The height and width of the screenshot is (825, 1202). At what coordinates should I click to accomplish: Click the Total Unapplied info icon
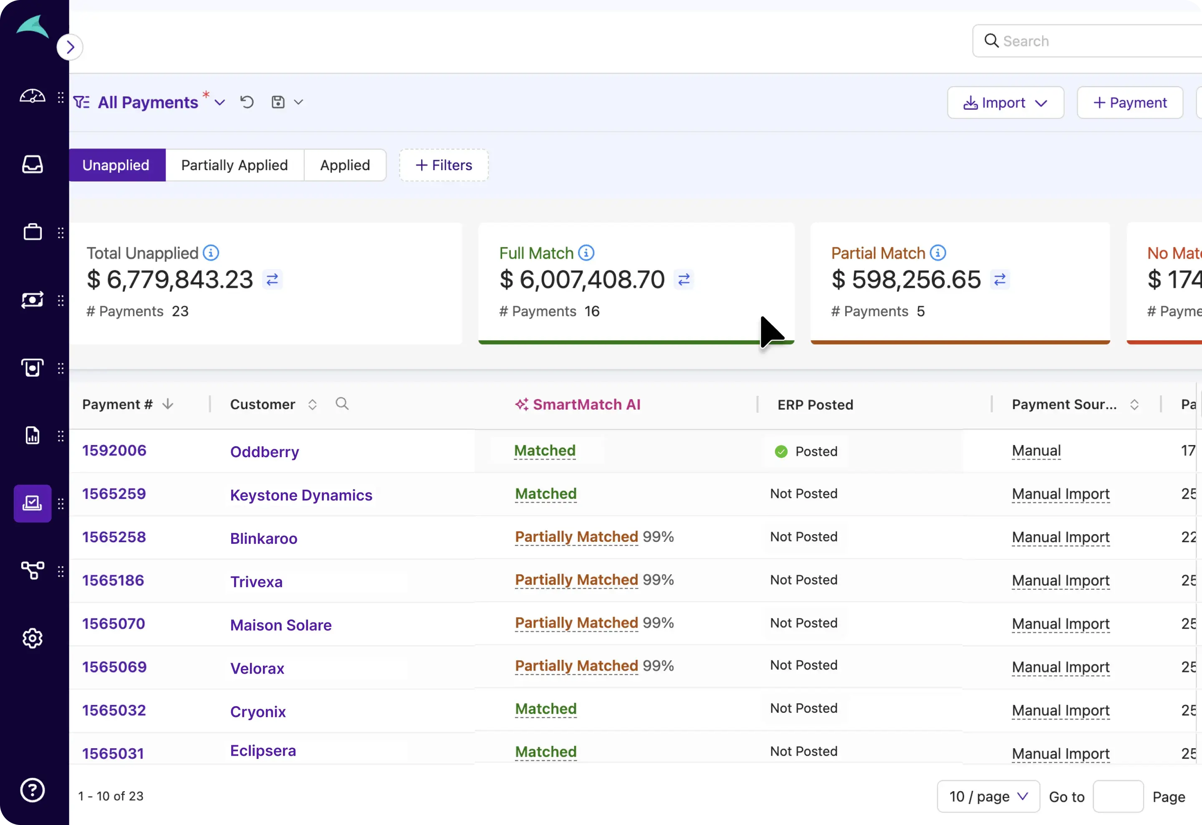coord(210,253)
